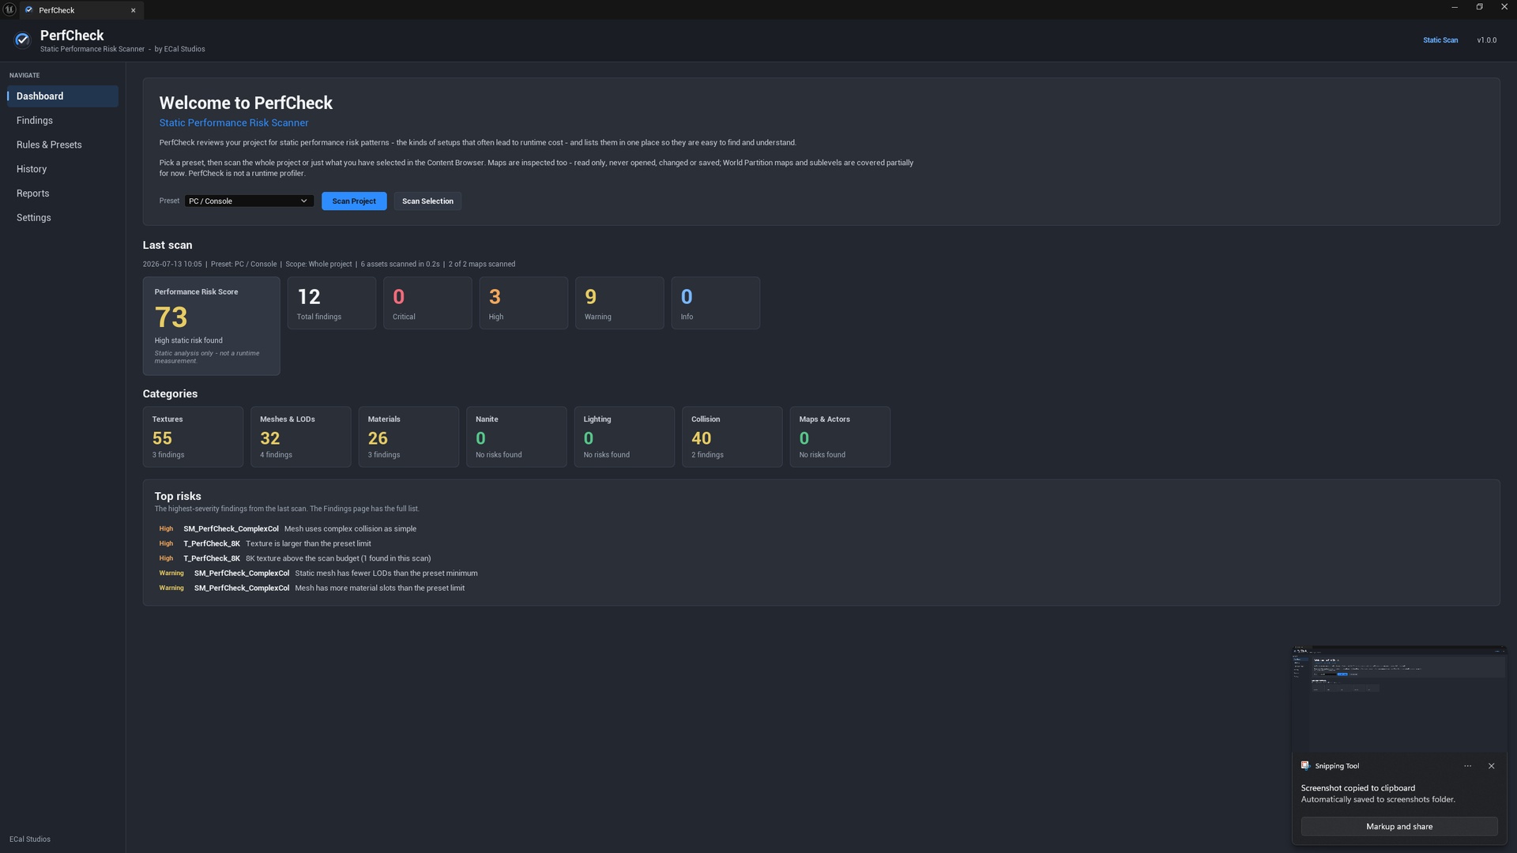This screenshot has width=1517, height=853.
Task: Click the Unreal Engine logo in title bar
Action: click(x=9, y=9)
